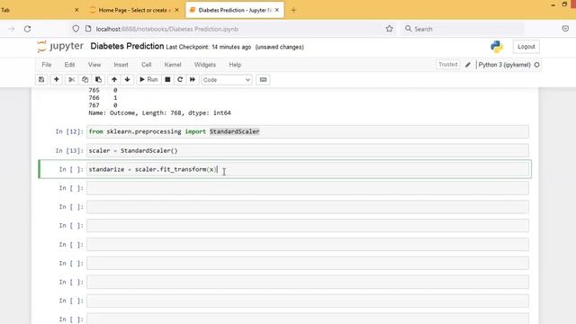Screen dimensions: 576x324
Task: Switch to the Home Page browser tab
Action: click(134, 10)
